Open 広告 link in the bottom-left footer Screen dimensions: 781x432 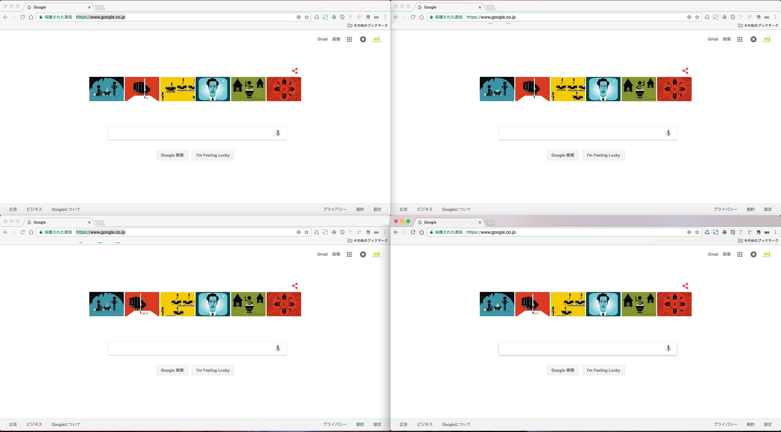(13, 424)
